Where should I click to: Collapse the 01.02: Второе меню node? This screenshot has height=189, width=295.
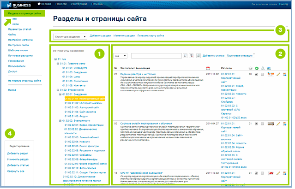[58, 90]
